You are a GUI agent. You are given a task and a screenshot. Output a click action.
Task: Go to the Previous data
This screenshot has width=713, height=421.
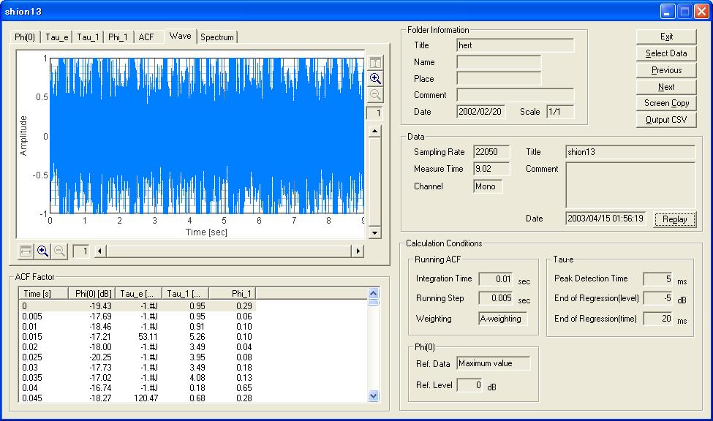click(666, 70)
